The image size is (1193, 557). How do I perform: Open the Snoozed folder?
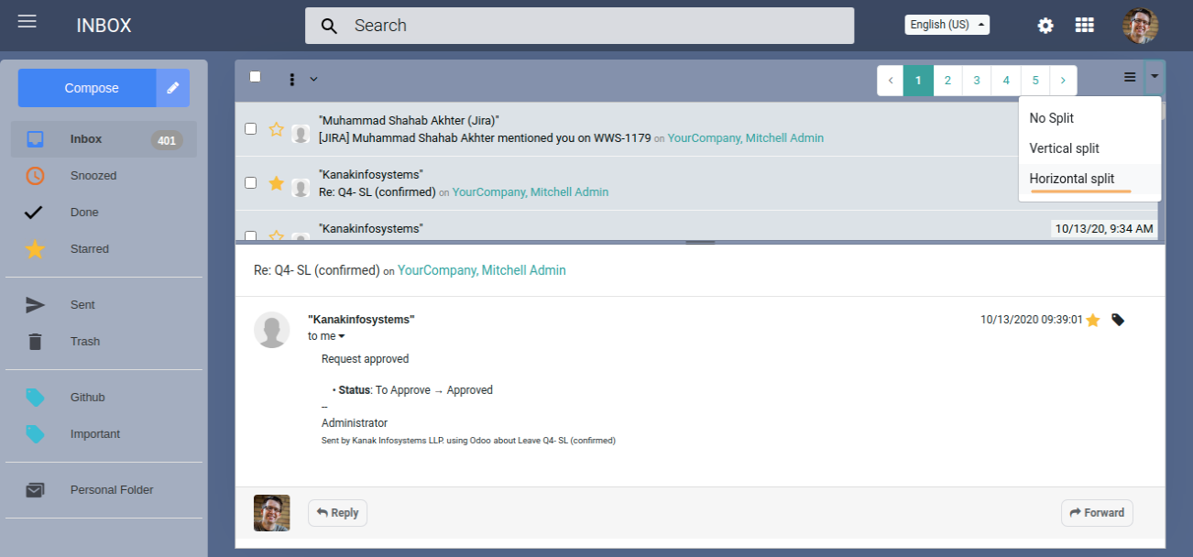(x=93, y=176)
